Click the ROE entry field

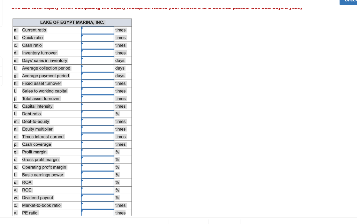point(98,190)
